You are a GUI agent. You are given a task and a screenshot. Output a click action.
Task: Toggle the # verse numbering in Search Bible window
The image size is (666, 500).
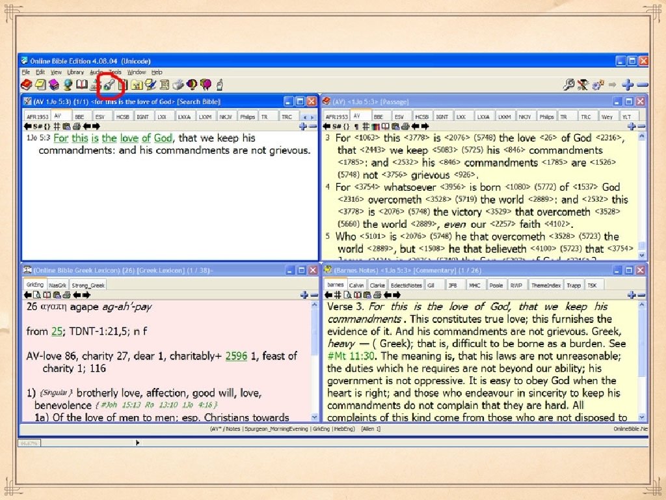[x=57, y=126]
